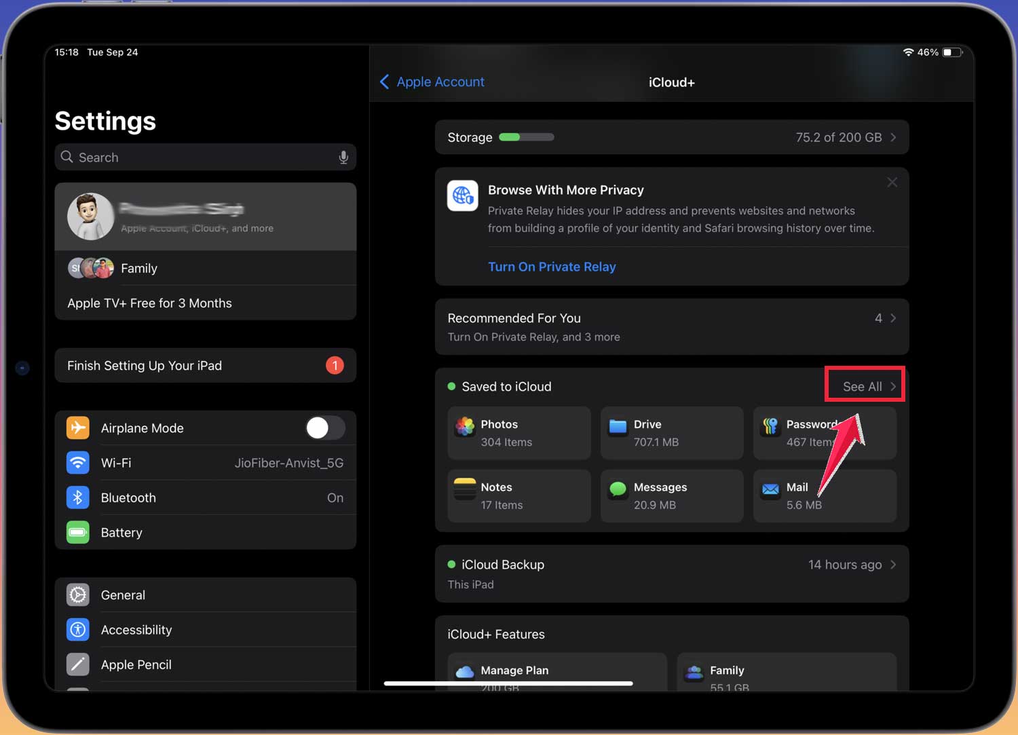Select General in the Settings sidebar

(x=123, y=595)
